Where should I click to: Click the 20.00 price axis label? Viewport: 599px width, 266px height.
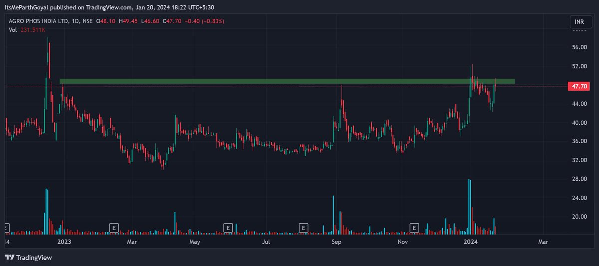[579, 217]
